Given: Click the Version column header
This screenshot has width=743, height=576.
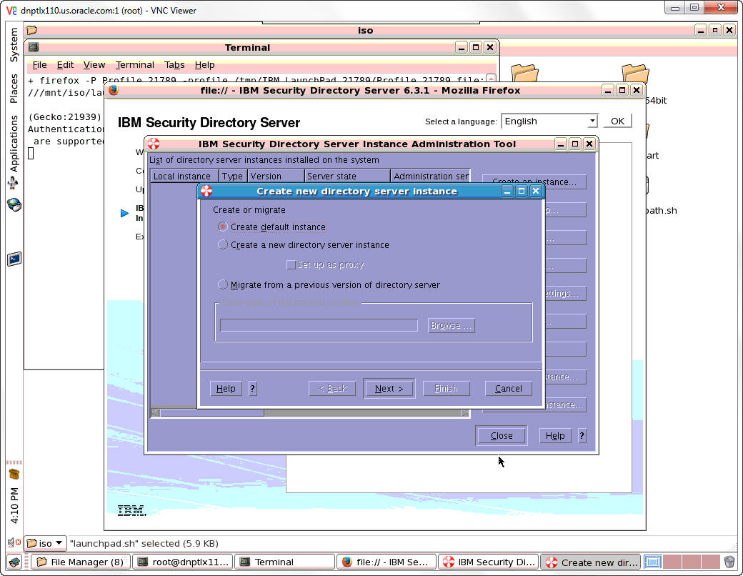Looking at the screenshot, I should [x=275, y=176].
